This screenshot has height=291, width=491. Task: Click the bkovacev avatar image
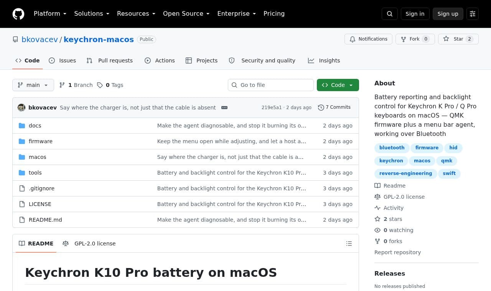21,108
